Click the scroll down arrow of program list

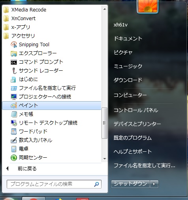pos(105,159)
